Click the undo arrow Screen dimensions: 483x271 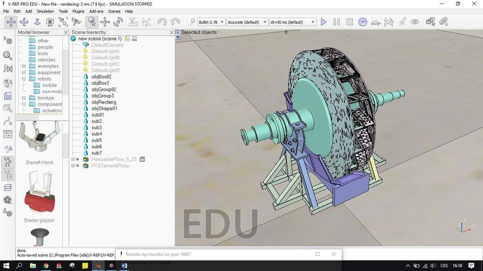[x=162, y=22]
